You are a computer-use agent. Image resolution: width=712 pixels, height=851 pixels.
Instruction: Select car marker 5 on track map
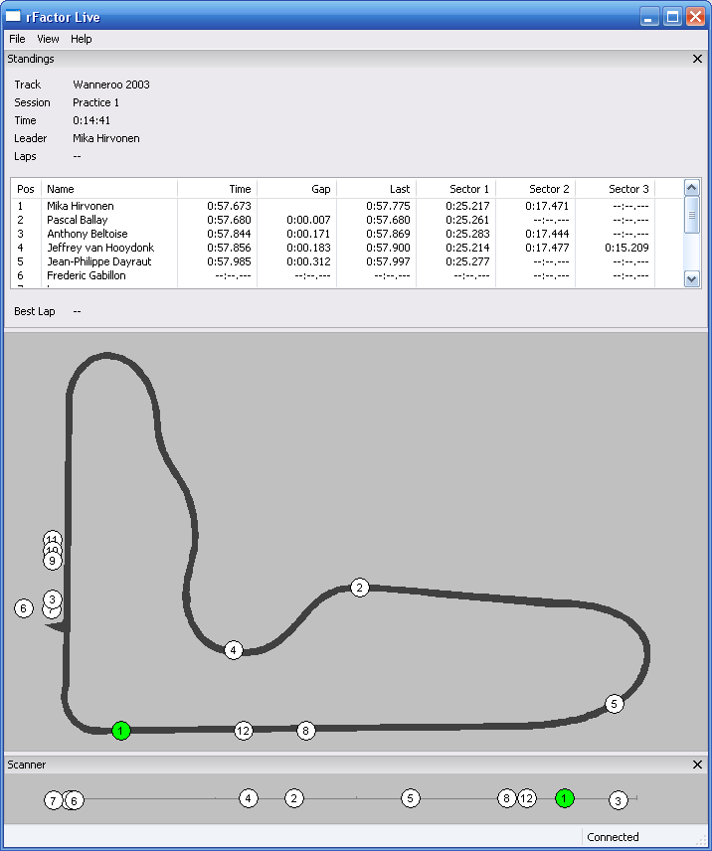point(614,704)
